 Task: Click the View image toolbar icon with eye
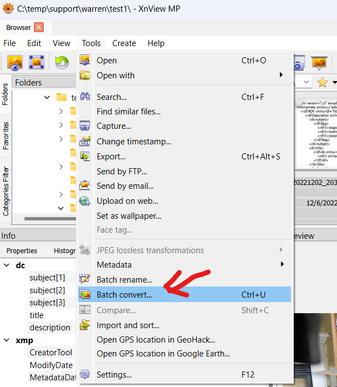15,62
